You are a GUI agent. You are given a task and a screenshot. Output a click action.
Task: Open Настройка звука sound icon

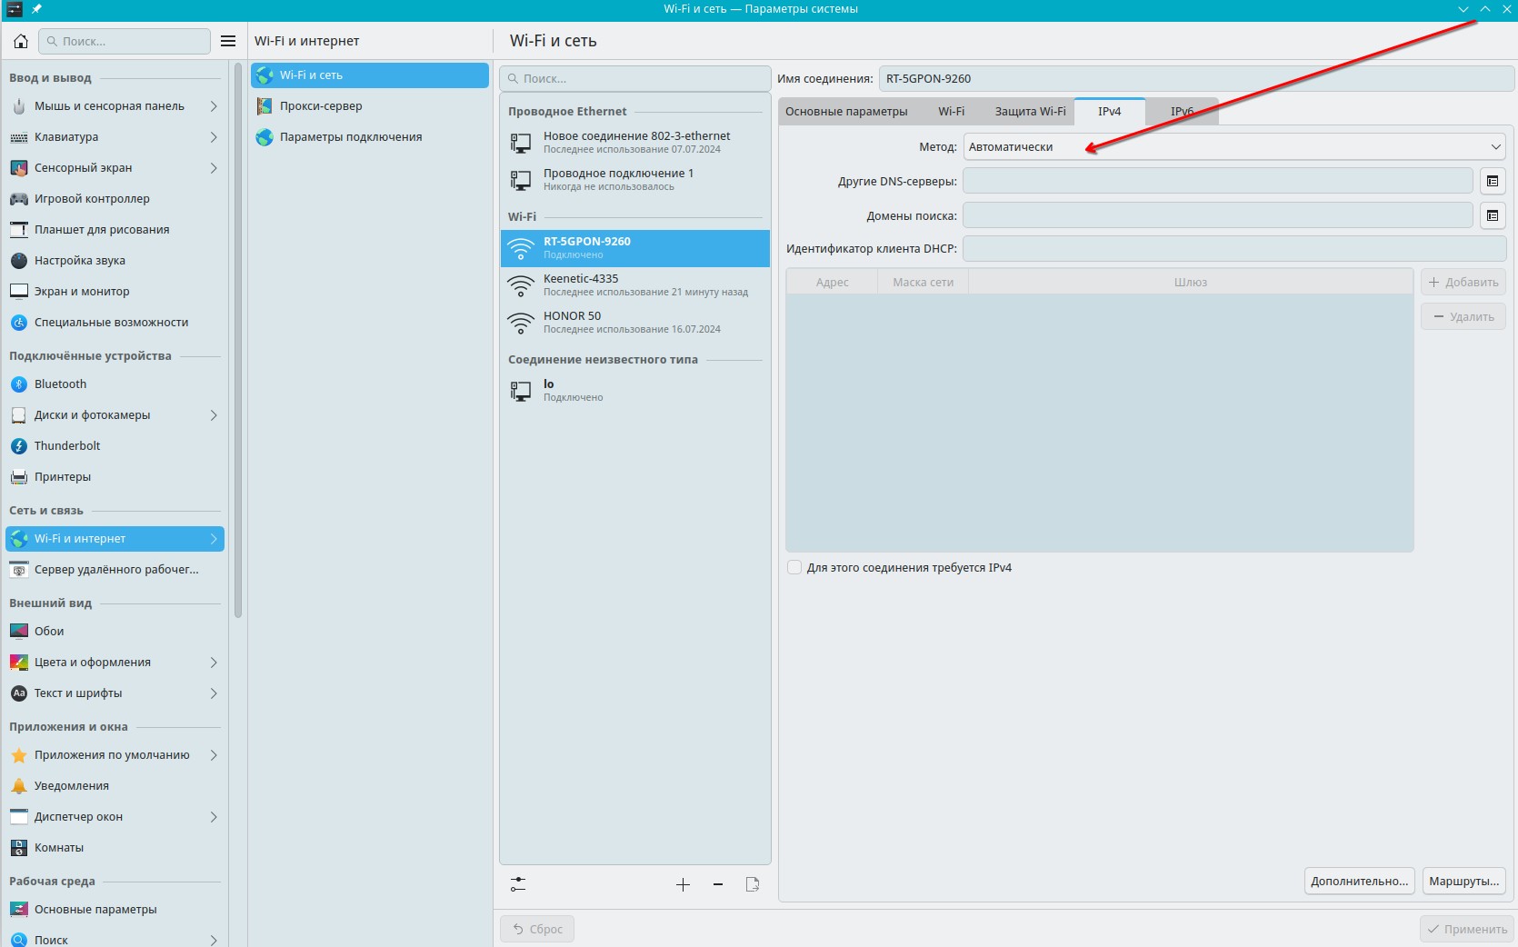coord(19,261)
